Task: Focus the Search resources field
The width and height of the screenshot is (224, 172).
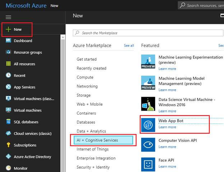Action: coord(201,5)
